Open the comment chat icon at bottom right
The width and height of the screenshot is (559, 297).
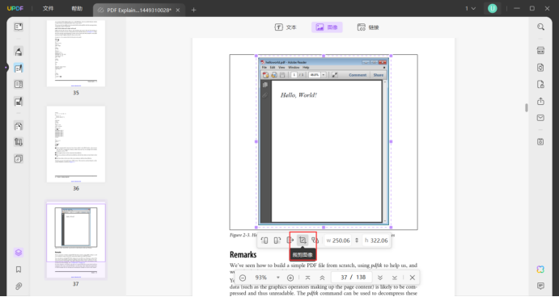click(541, 286)
